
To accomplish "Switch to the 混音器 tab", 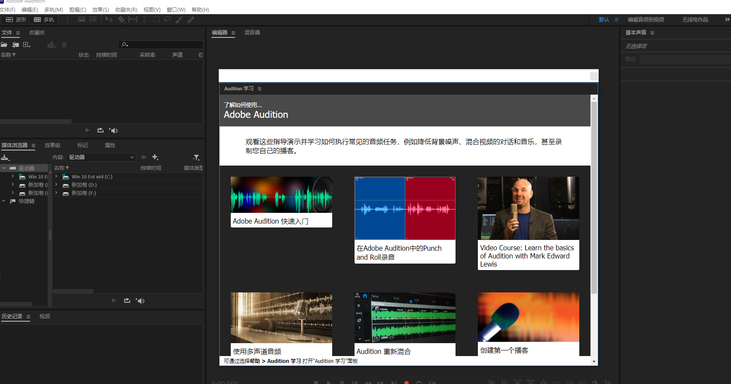I will tap(252, 33).
